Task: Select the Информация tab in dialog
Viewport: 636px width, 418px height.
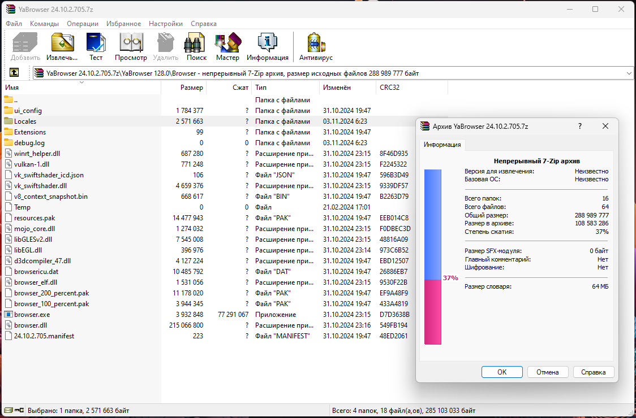Action: point(442,145)
